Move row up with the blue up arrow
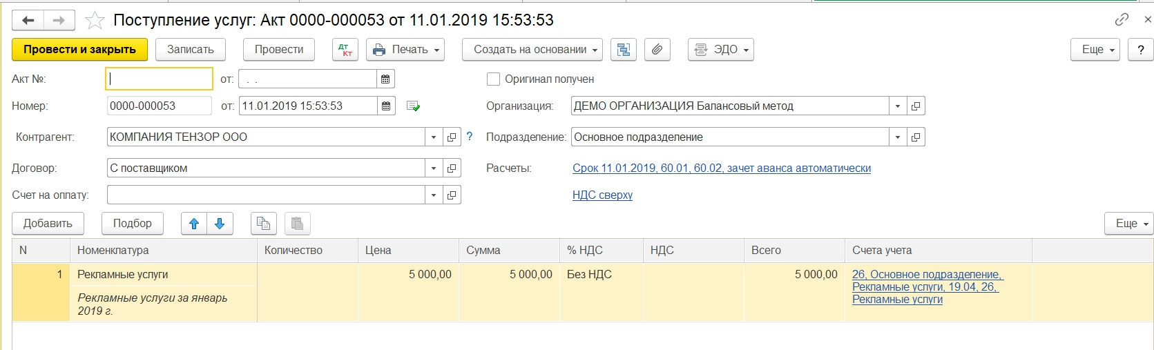The image size is (1154, 350). click(x=194, y=224)
